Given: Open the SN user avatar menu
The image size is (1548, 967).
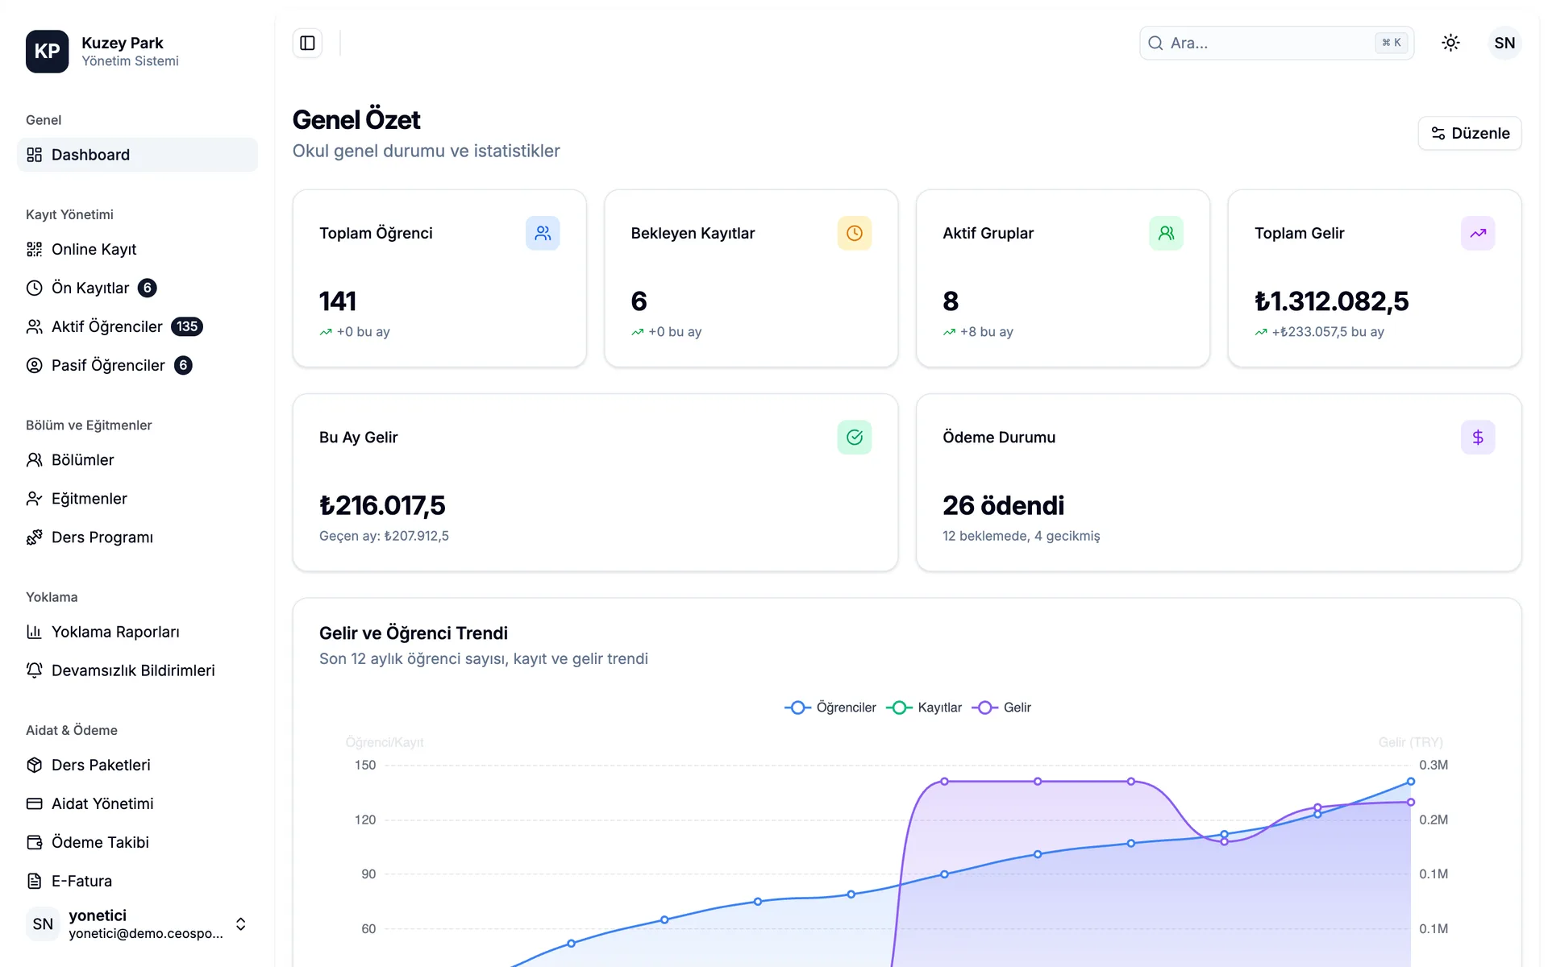Looking at the screenshot, I should pos(1504,43).
